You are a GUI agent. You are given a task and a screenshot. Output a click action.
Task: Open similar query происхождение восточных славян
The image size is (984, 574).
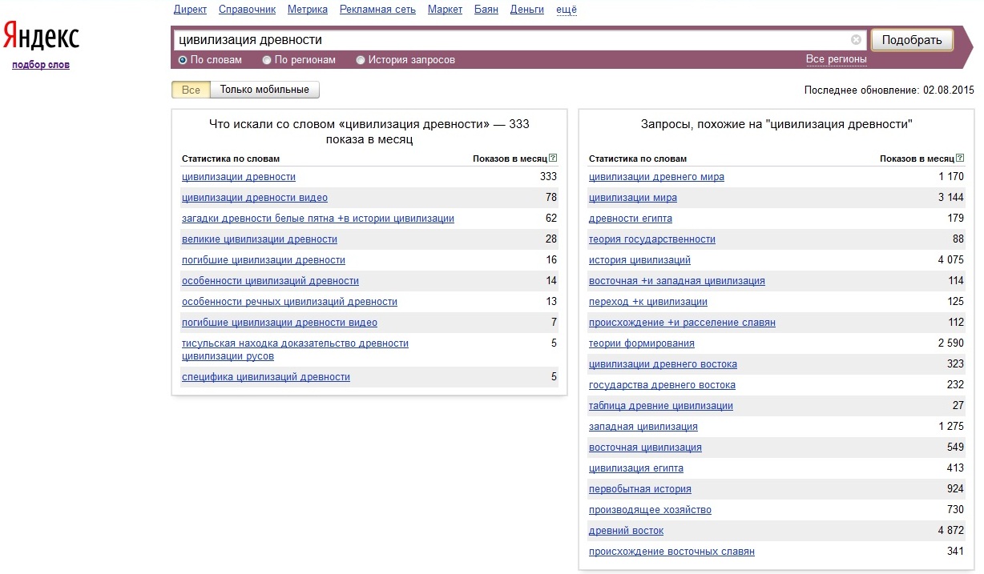[671, 552]
